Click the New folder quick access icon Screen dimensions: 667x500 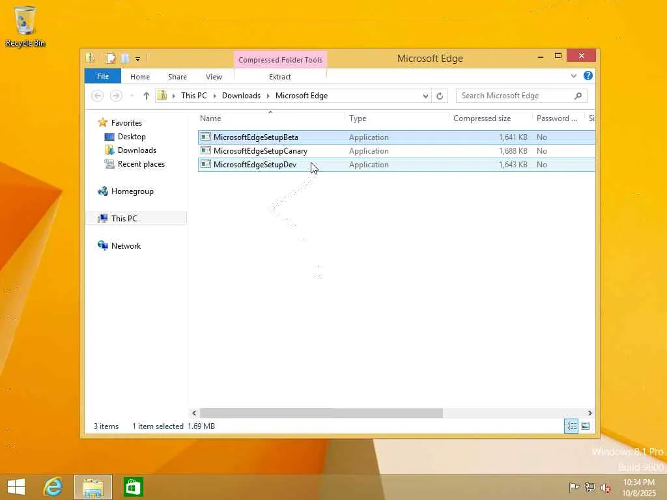[x=125, y=58]
